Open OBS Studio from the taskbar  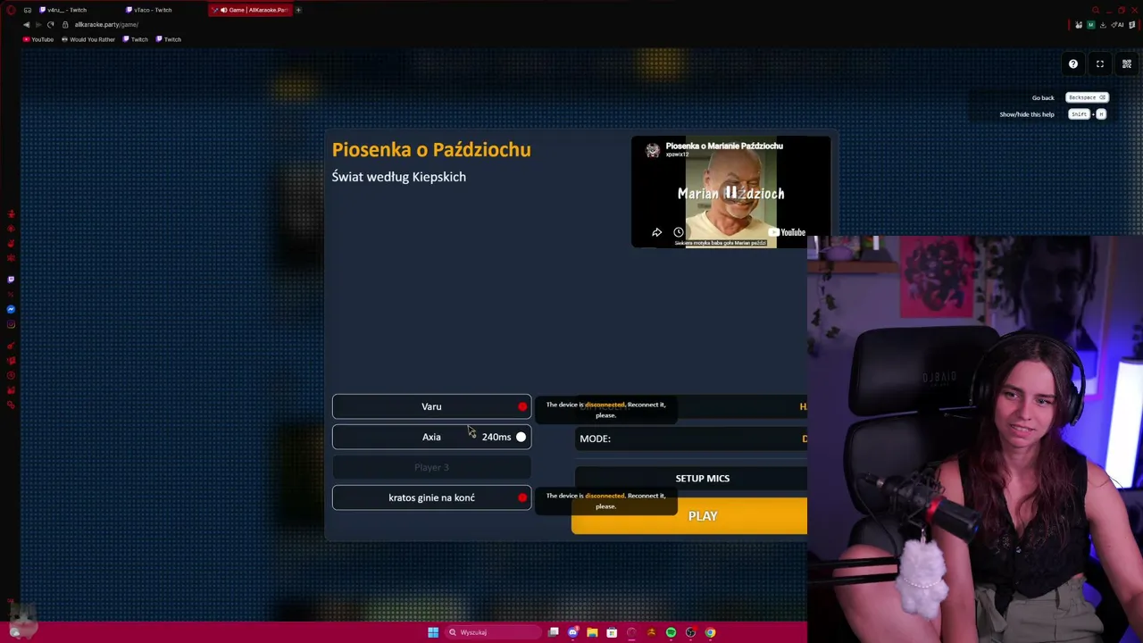690,632
